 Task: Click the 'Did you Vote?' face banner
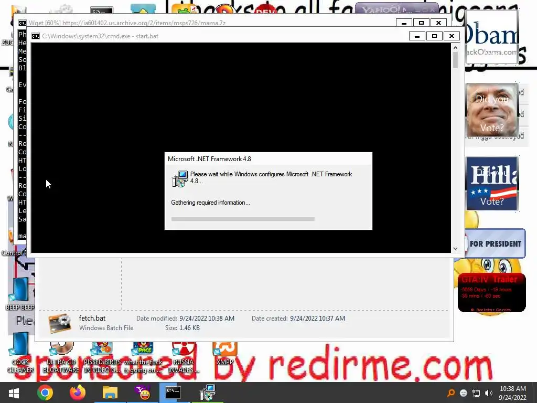click(492, 110)
